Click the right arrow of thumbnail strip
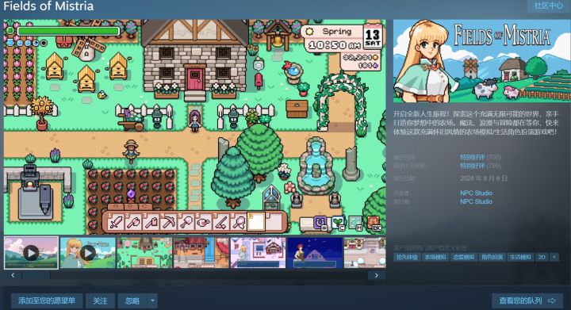This screenshot has width=571, height=310. point(377,275)
